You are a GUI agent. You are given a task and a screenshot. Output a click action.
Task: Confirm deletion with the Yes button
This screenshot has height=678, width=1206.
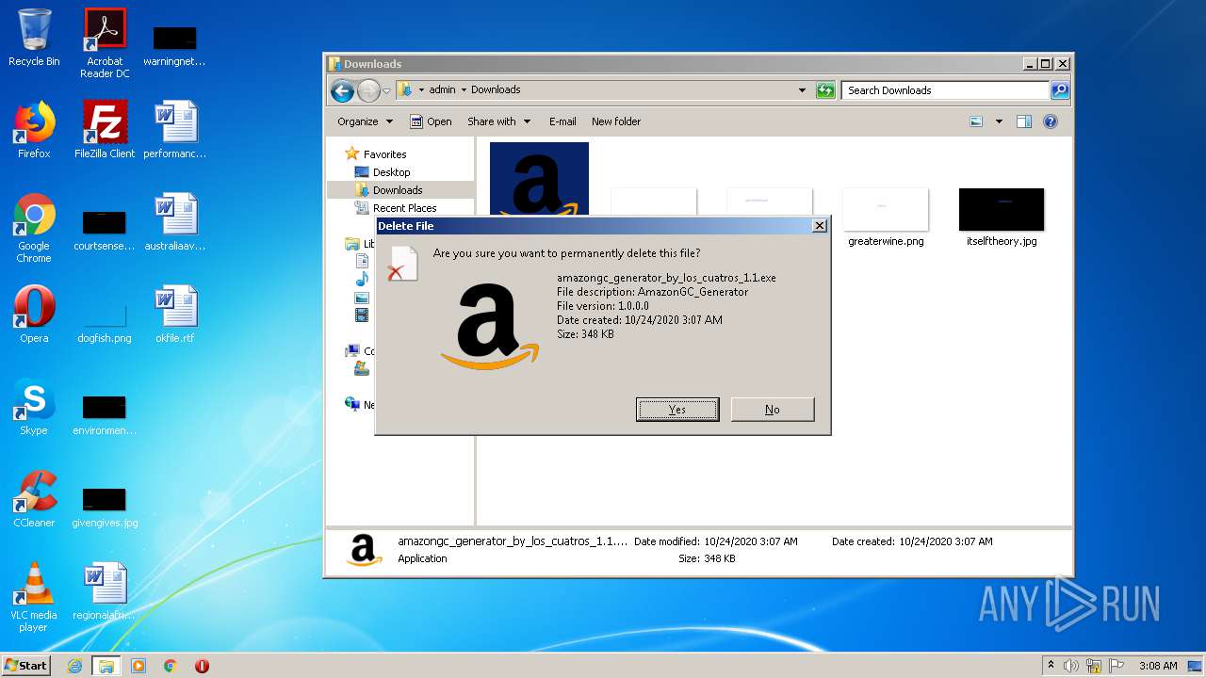pyautogui.click(x=677, y=409)
